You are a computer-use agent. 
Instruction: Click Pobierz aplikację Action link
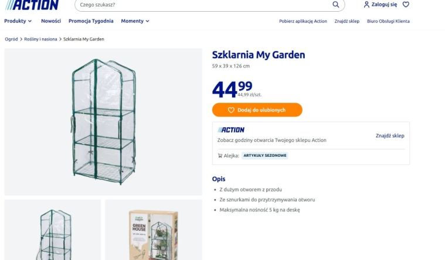pos(303,21)
